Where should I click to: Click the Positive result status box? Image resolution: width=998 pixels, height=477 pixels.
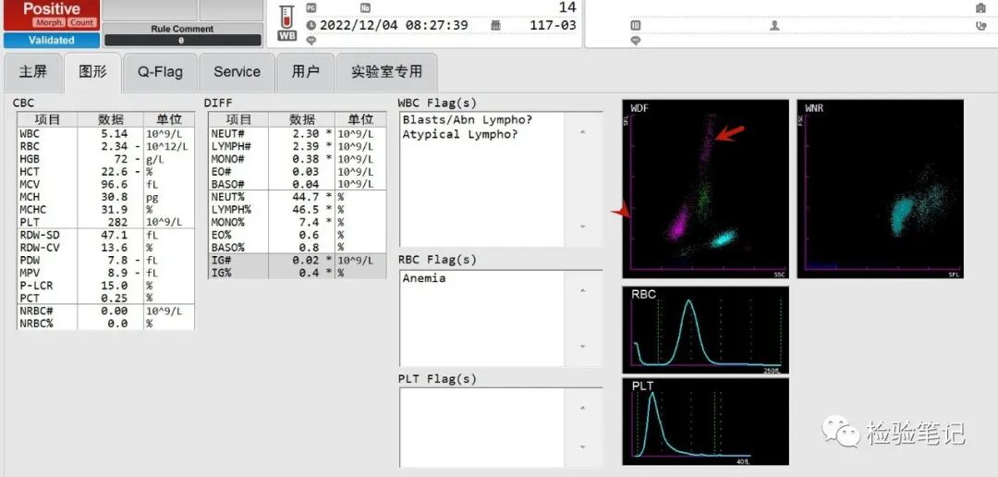point(52,15)
